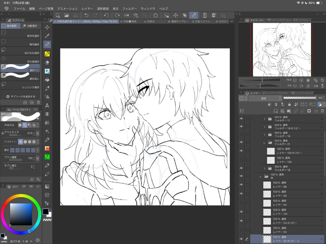The width and height of the screenshot is (326, 244).
Task: Open the 編集 menu
Action: [x=32, y=9]
